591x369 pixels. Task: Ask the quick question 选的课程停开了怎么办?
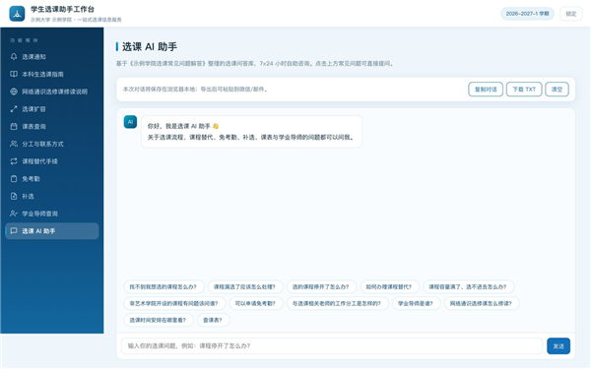pos(321,287)
